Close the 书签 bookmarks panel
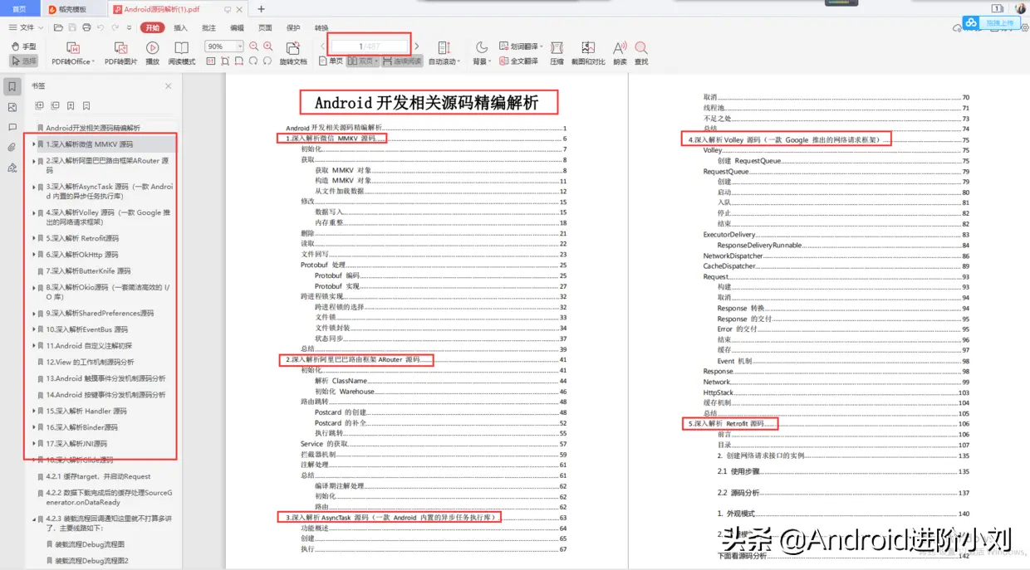The image size is (1030, 570). 169,86
